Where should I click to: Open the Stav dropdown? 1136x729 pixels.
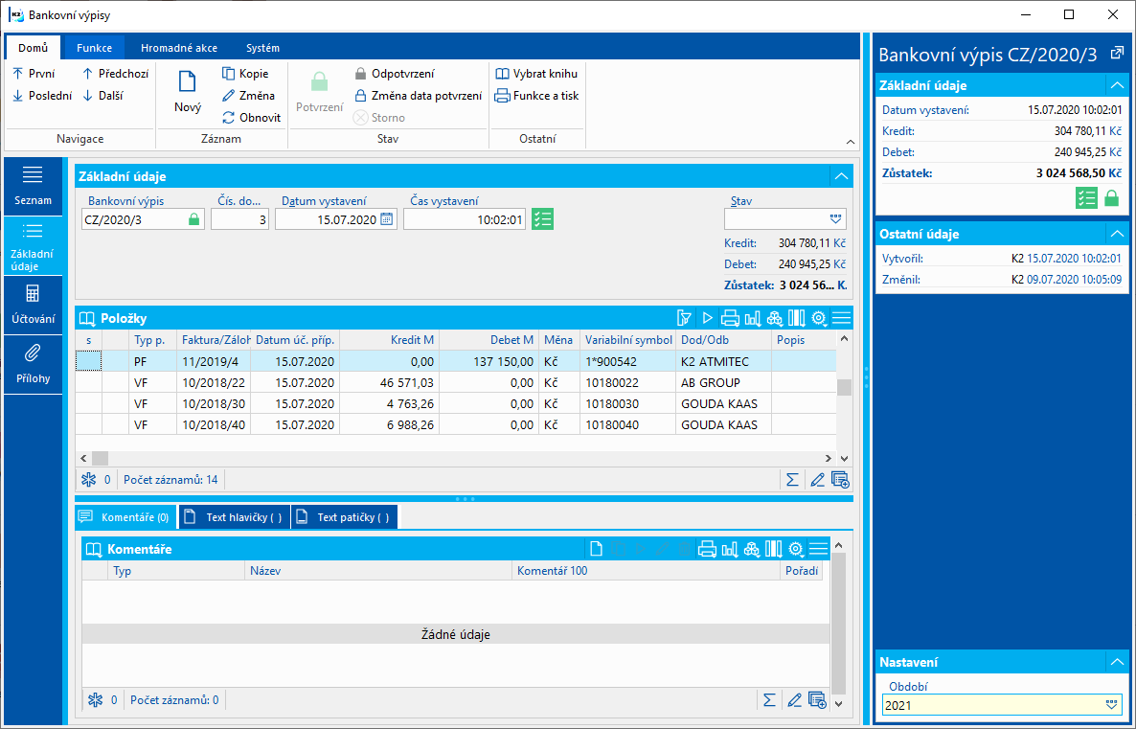pyautogui.click(x=835, y=218)
